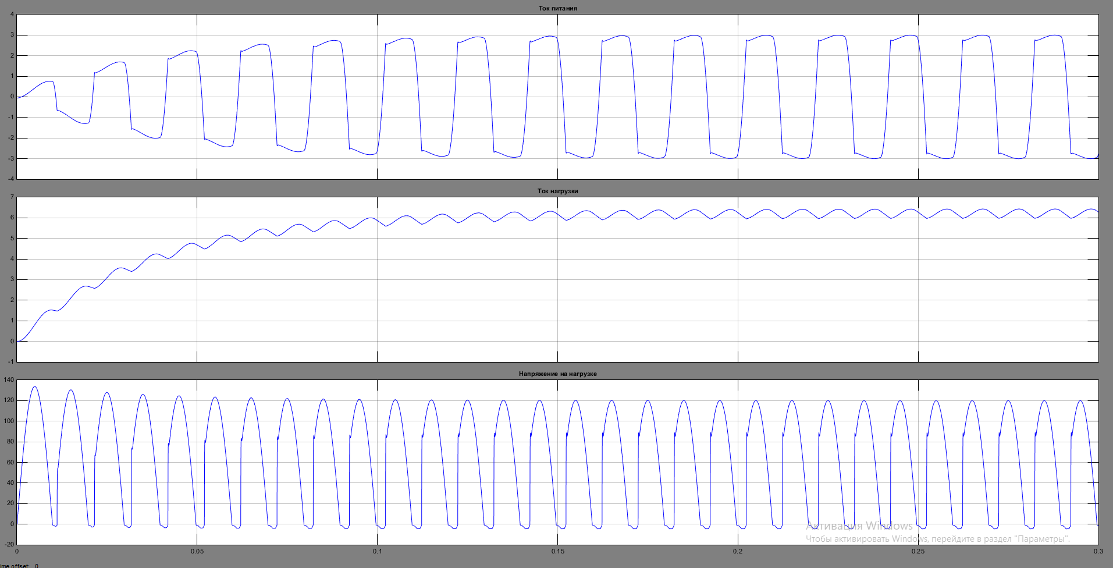Click the -3 label on supply current axis

pos(10,158)
